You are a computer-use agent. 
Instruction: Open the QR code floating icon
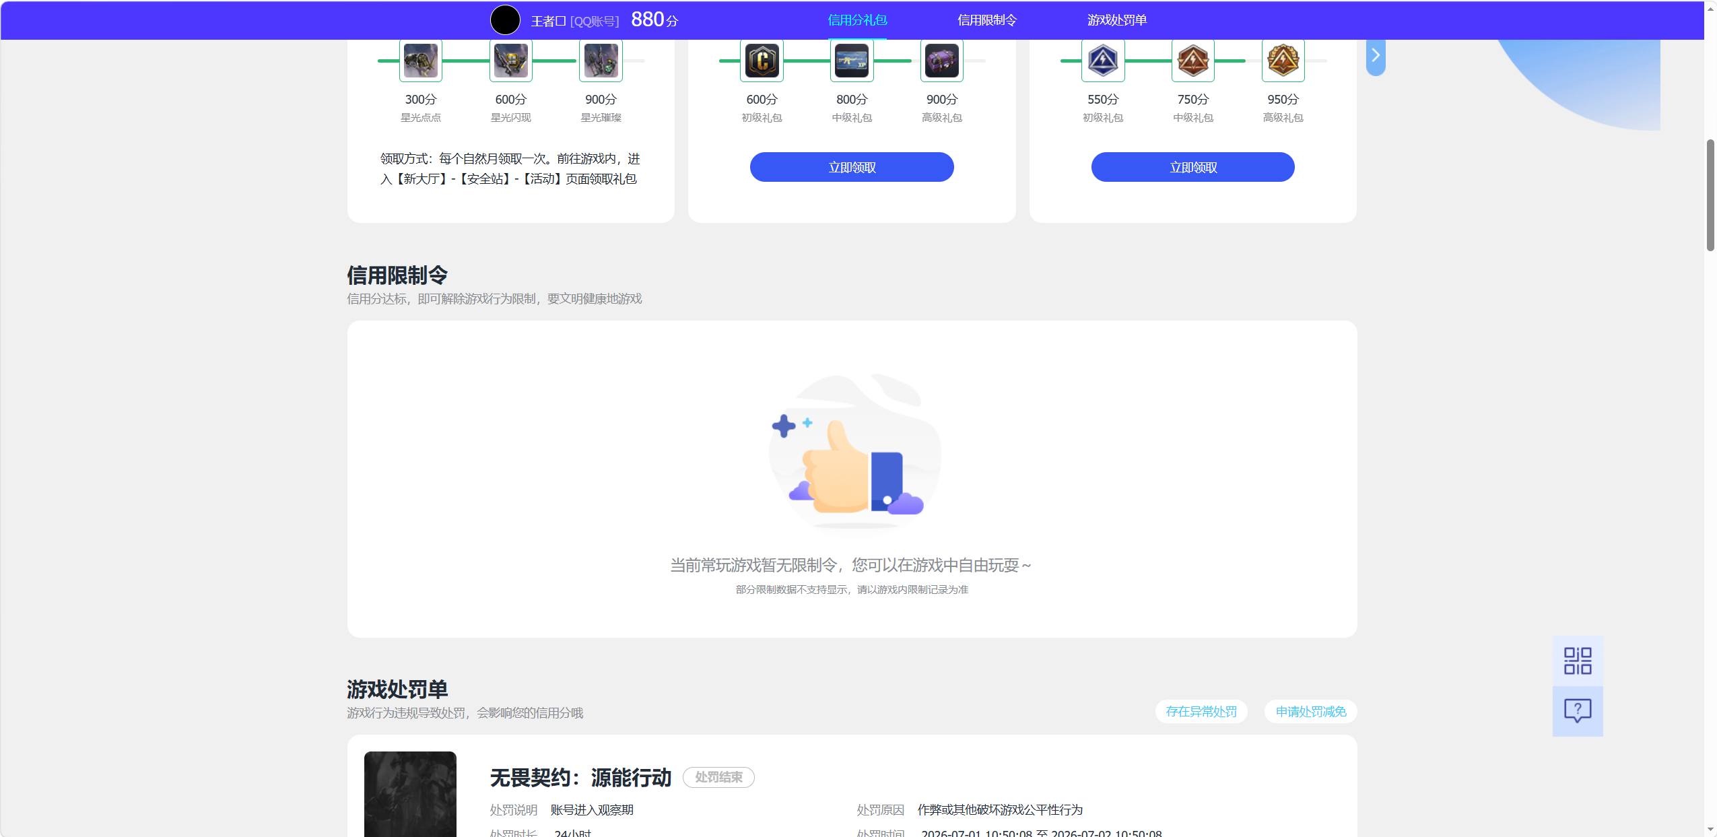tap(1578, 661)
